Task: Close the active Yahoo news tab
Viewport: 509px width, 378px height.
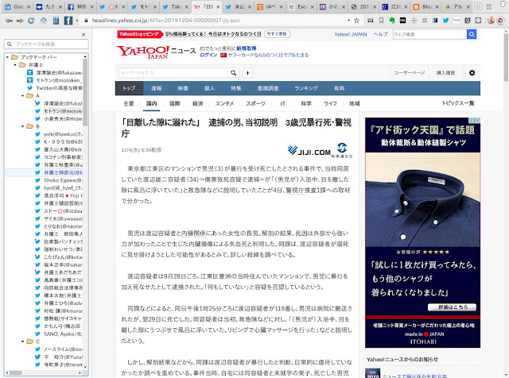Action: click(218, 6)
